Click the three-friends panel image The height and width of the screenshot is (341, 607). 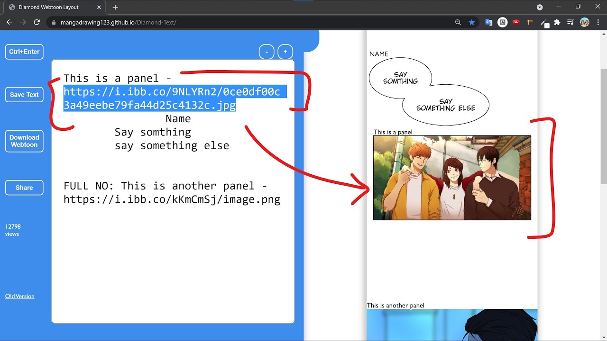(452, 178)
